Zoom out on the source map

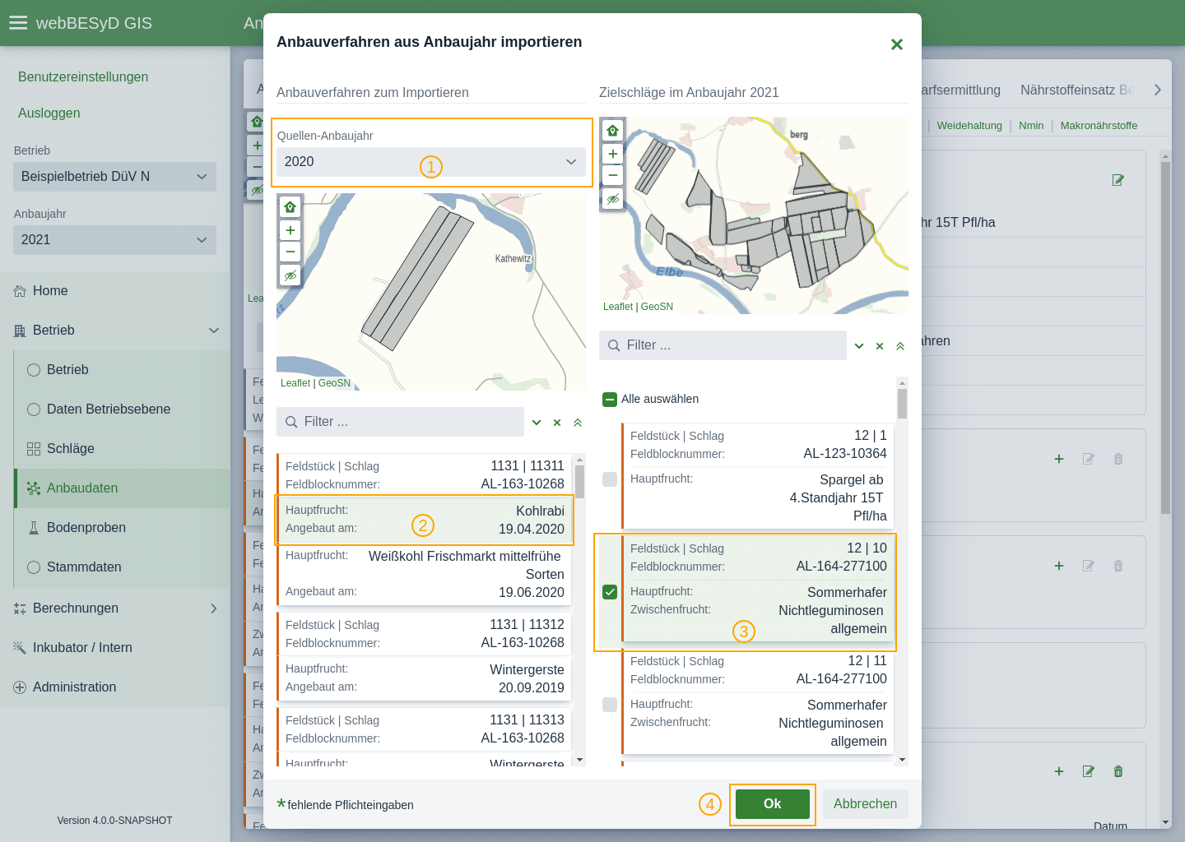290,252
